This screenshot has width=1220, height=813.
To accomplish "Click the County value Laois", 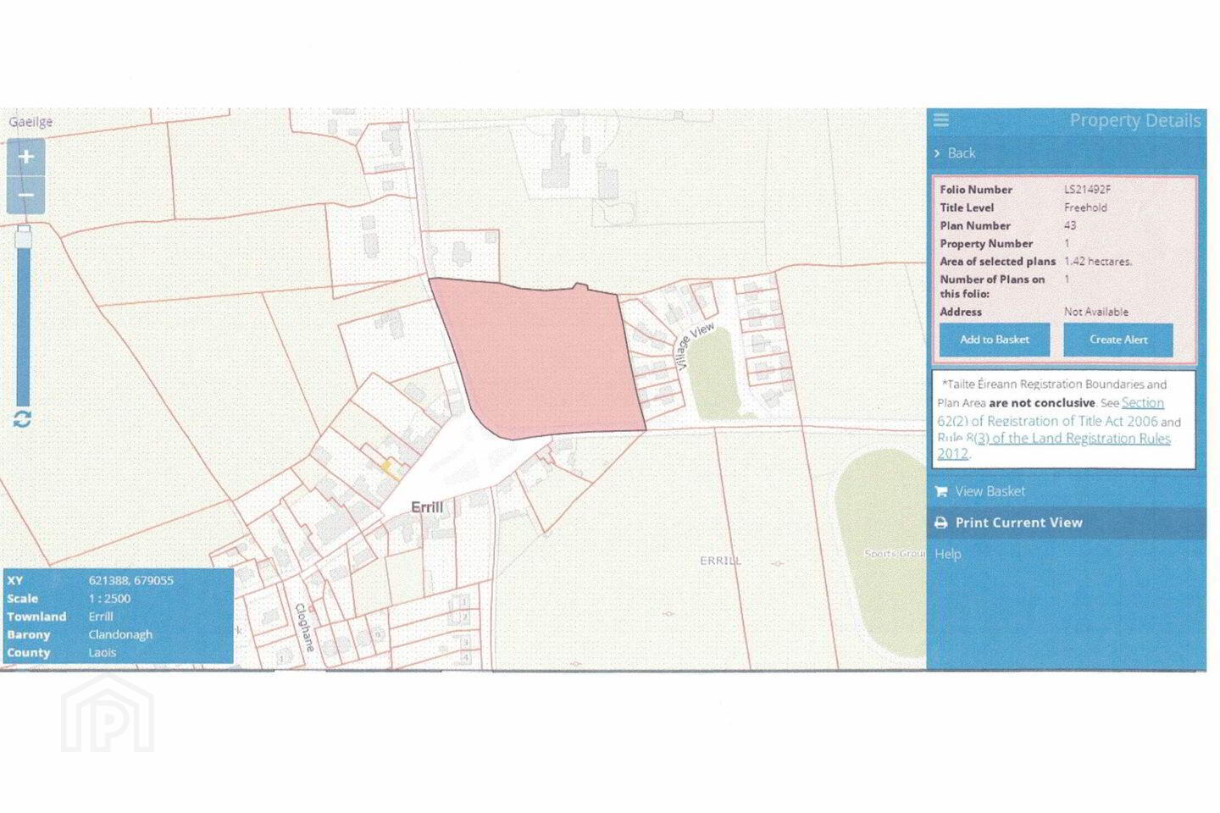I will point(103,653).
